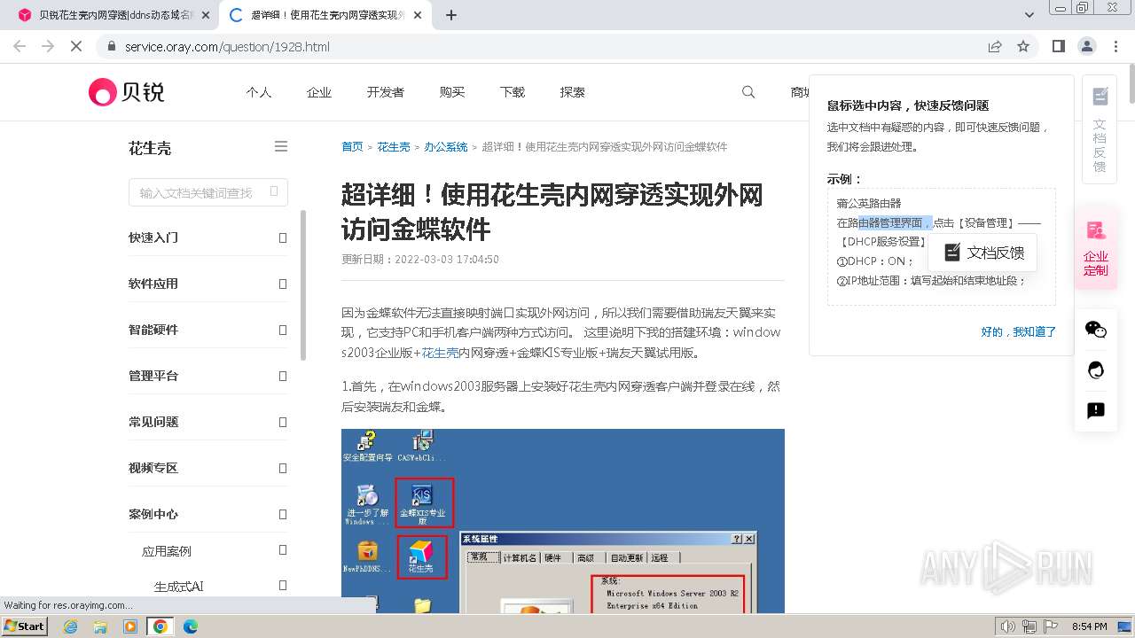
Task: Open the customer service headset icon
Action: tap(1096, 370)
